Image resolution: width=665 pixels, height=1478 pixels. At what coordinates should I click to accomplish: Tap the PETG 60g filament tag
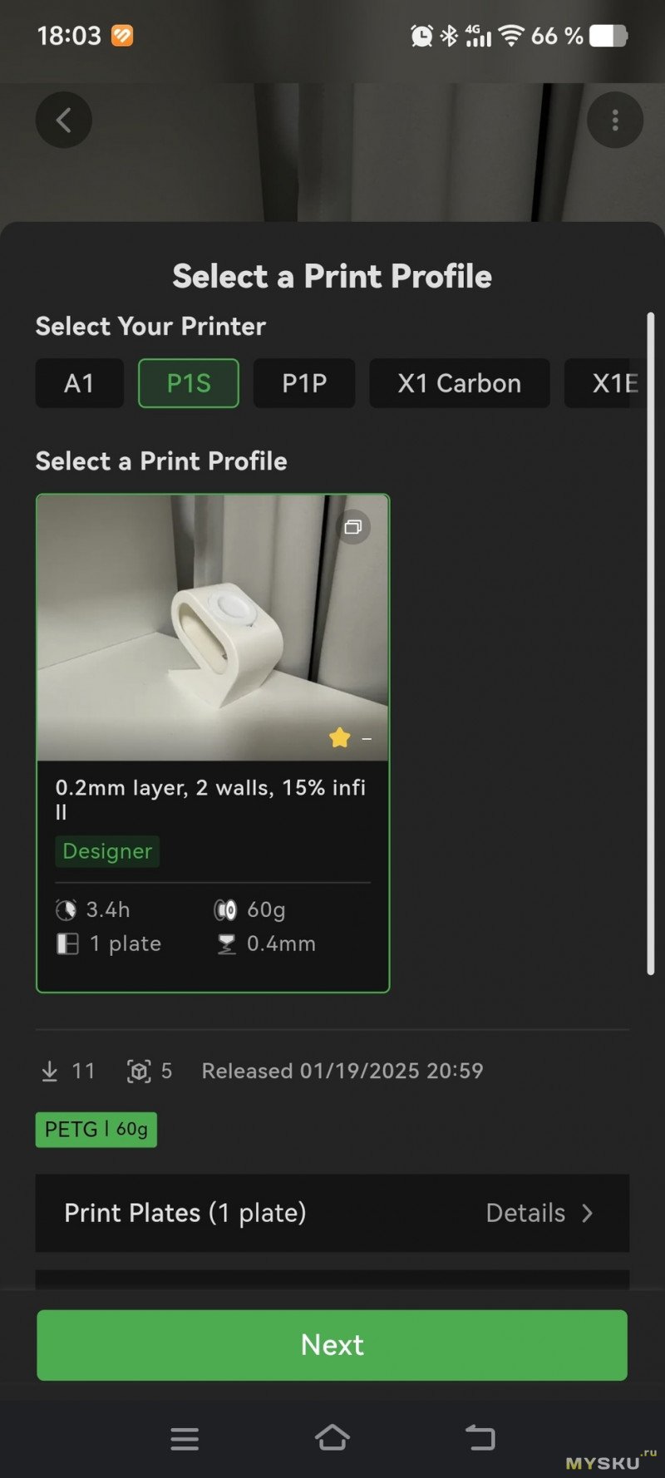click(96, 1130)
